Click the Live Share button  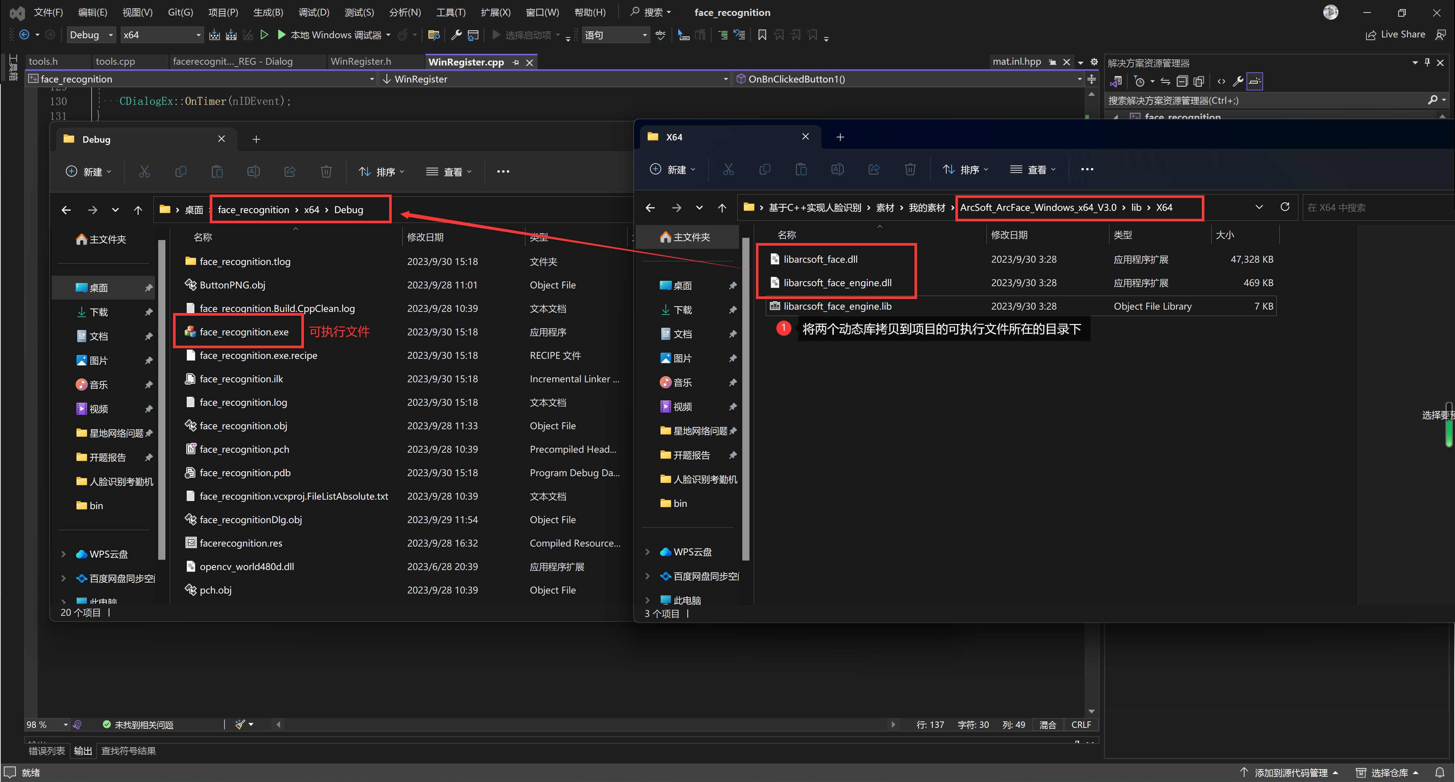1395,34
